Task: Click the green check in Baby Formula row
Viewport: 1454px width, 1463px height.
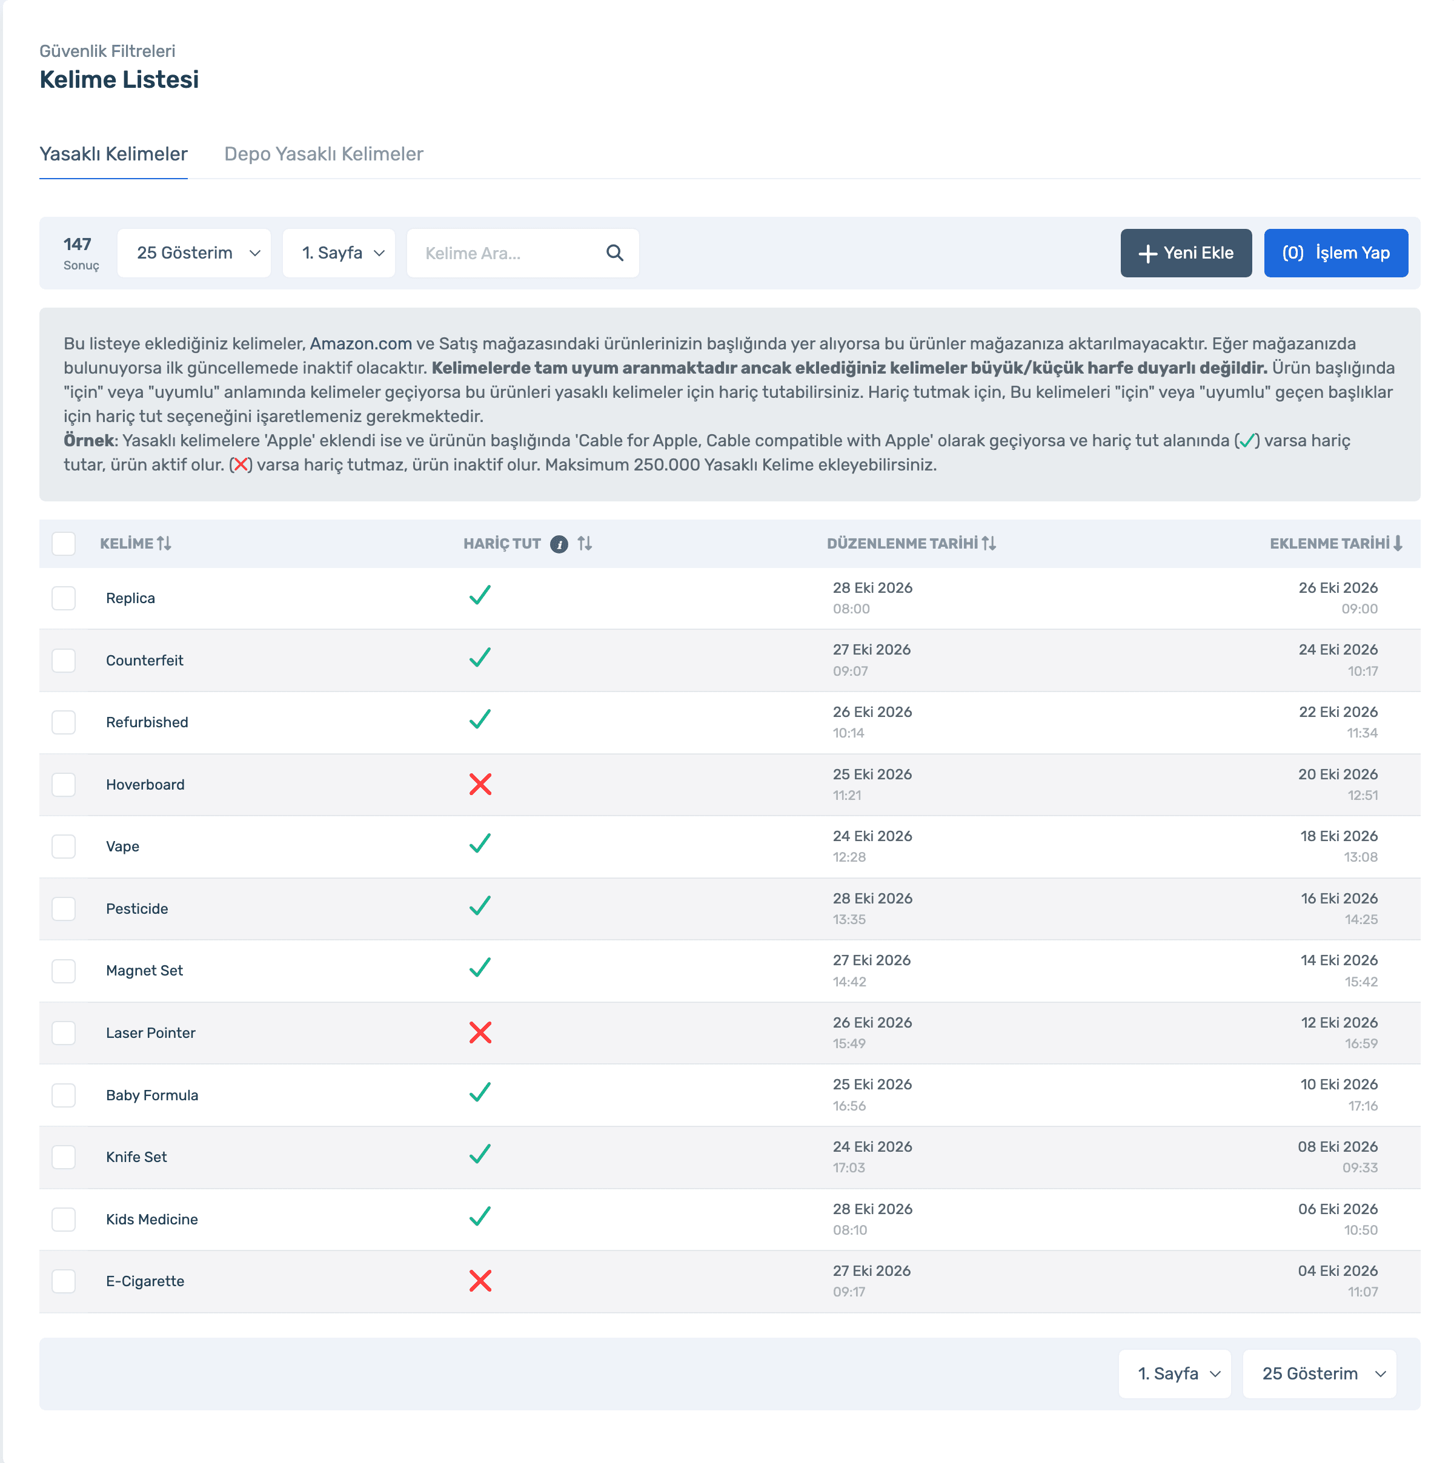Action: click(x=480, y=1092)
